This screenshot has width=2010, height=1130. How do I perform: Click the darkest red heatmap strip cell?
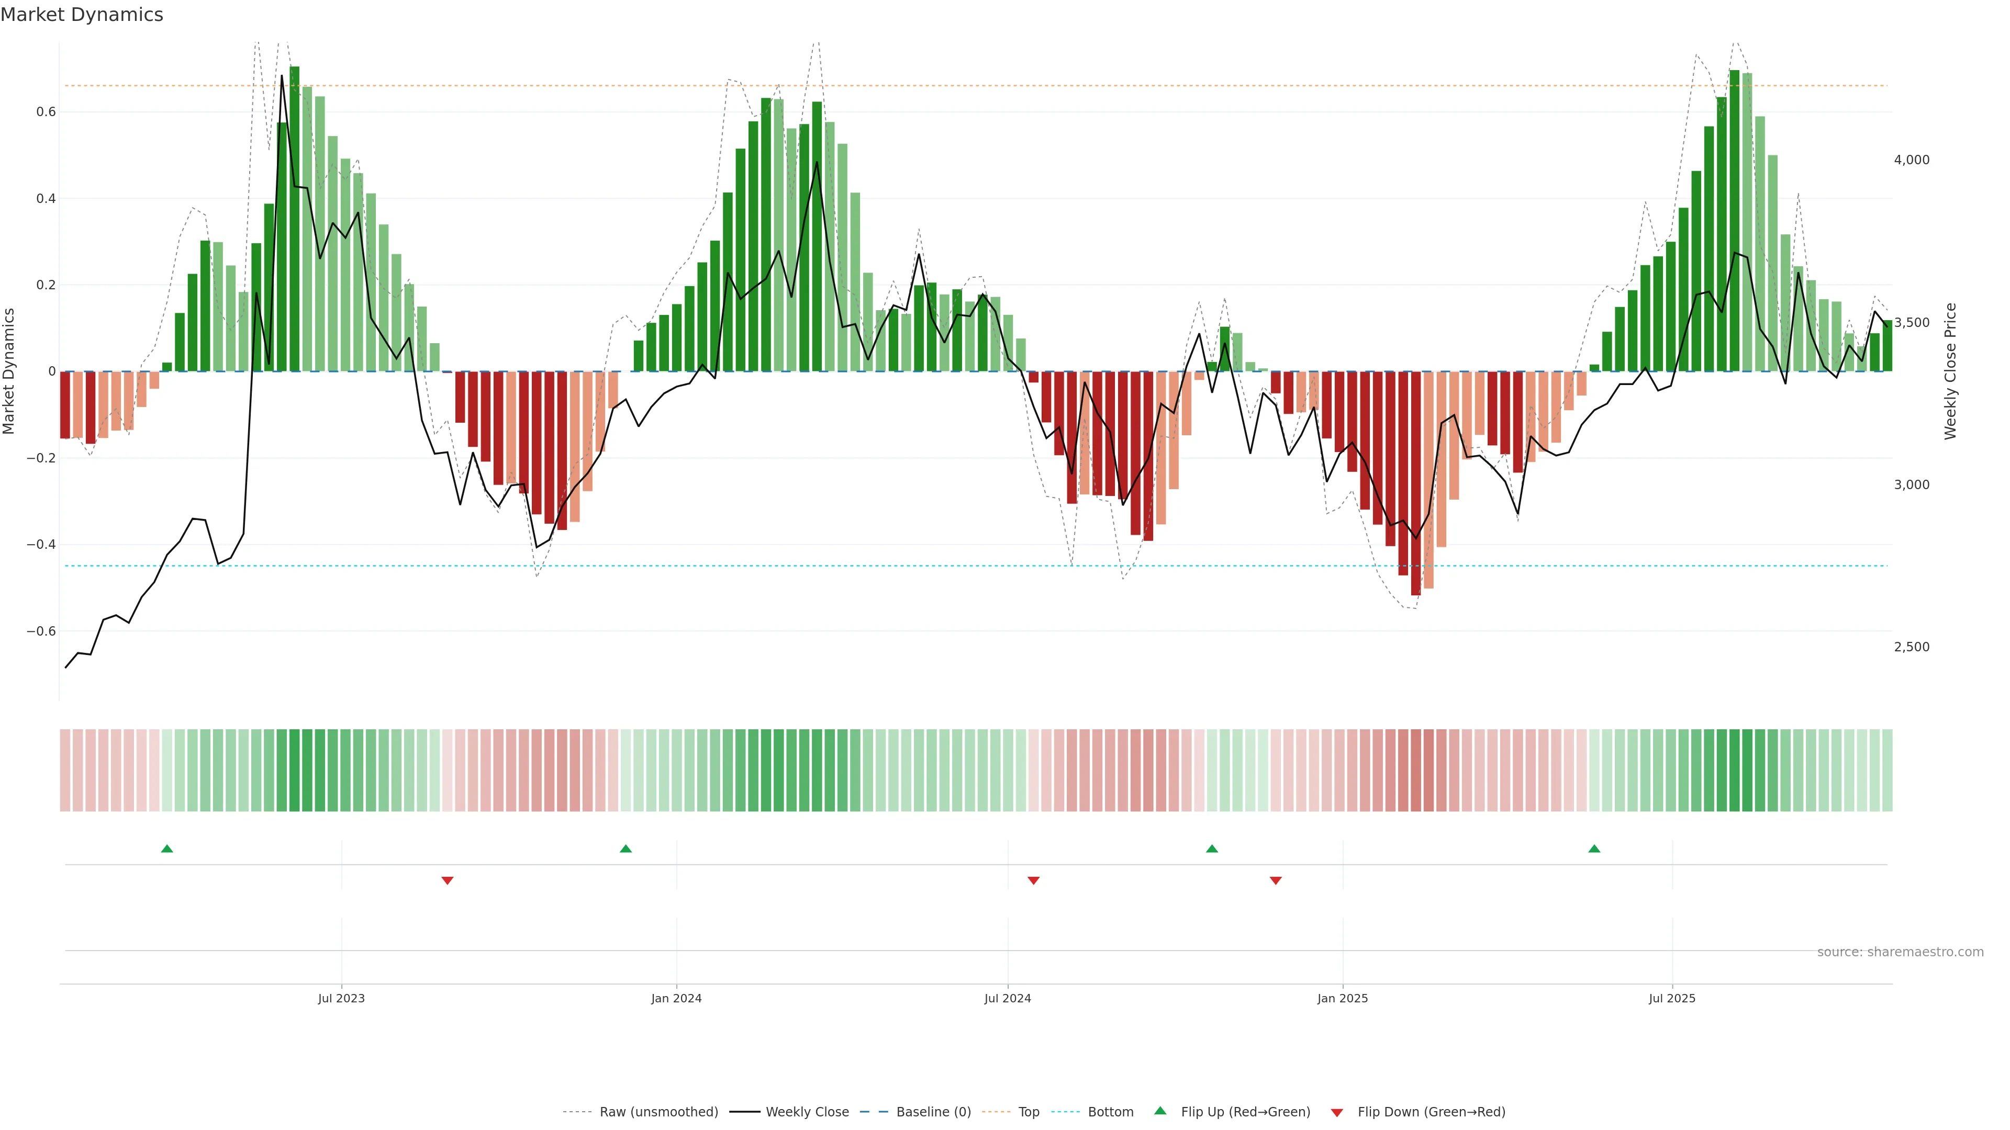(x=1416, y=771)
